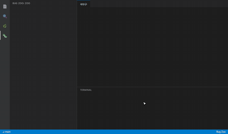Viewport: 228px width, 134px height.
Task: Open the Search magnifier icon
Action: tap(5, 16)
